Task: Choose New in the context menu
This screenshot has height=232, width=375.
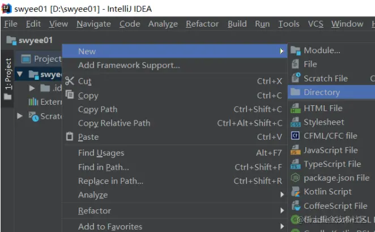Action: point(174,51)
